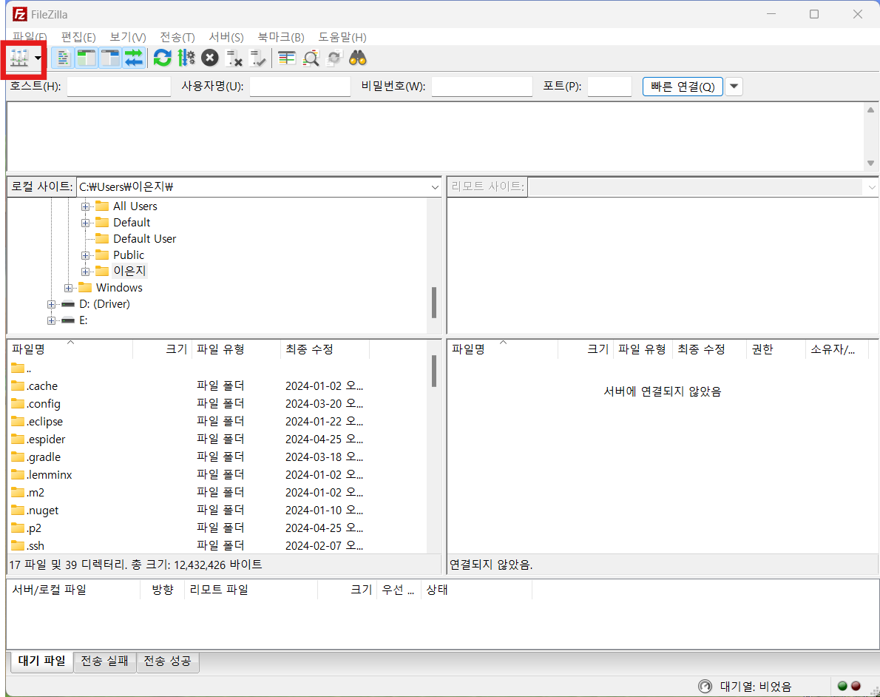Click the 빠른 연결(Q) button

pyautogui.click(x=683, y=87)
